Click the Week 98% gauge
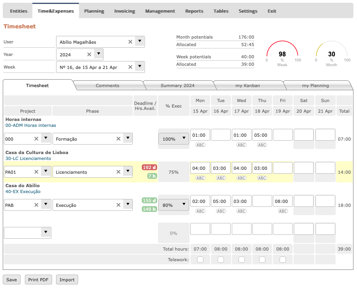This screenshot has height=288, width=357. pos(282,54)
